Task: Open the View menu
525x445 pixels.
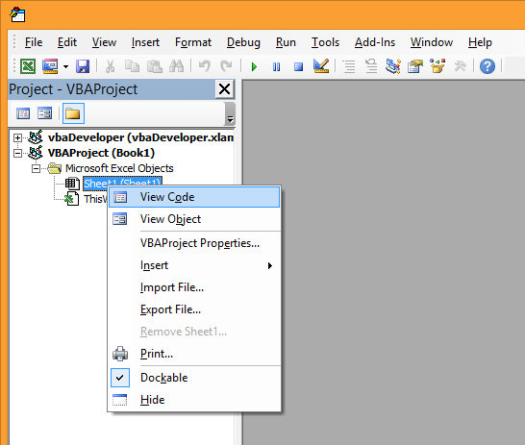Action: [104, 42]
